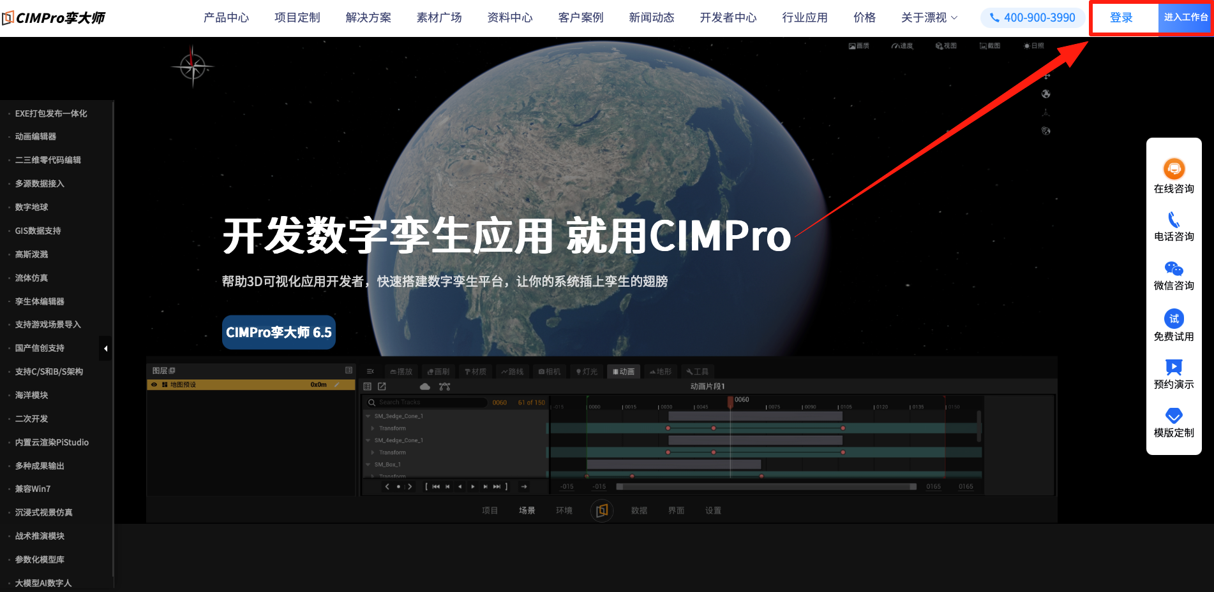This screenshot has height=592, width=1214.
Task: Collapse the SM_Box_1 track
Action: (368, 465)
